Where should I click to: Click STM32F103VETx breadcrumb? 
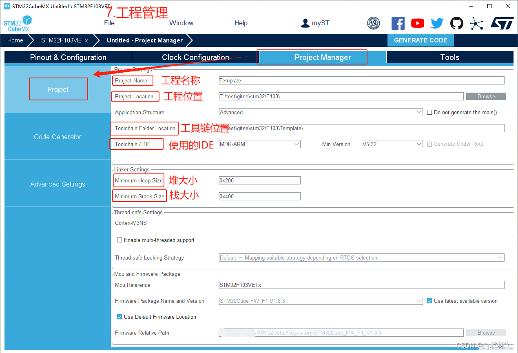click(64, 40)
